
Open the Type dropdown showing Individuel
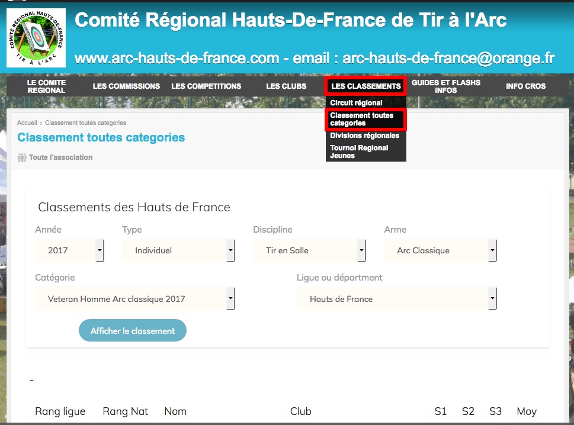click(178, 250)
